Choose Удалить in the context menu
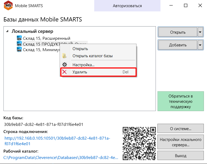 80,72
